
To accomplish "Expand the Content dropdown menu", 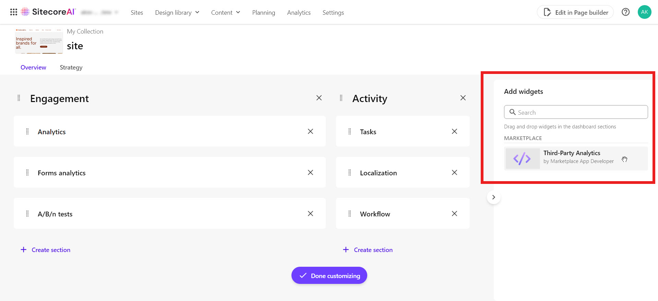I will 226,13.
